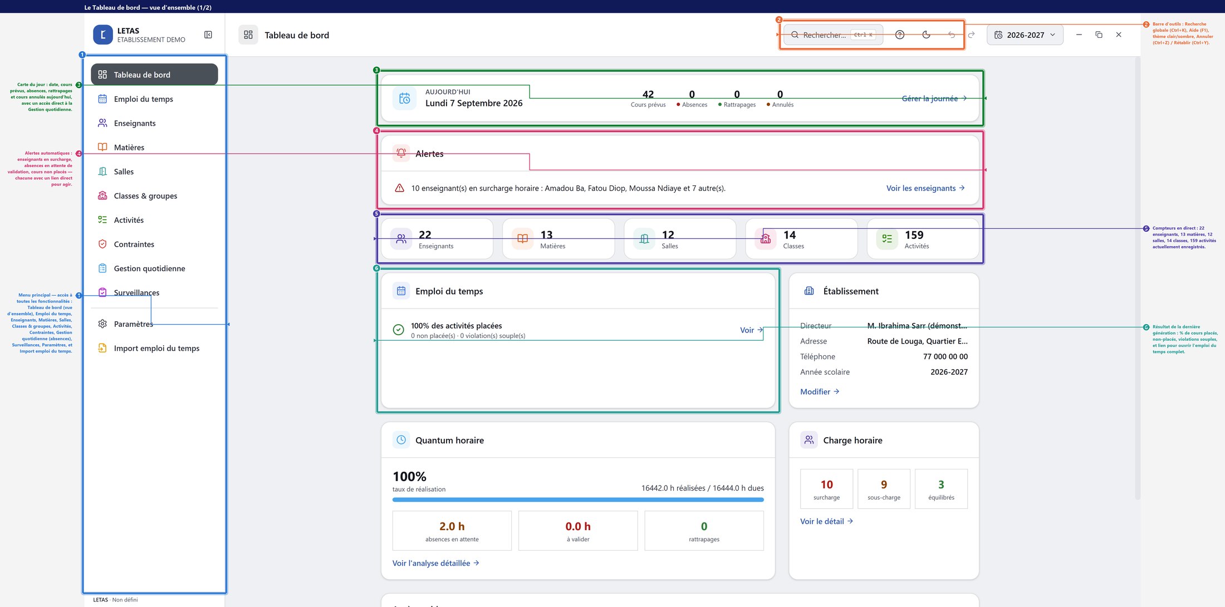Click the Surveillances icon in sidebar
This screenshot has height=607, width=1225.
pyautogui.click(x=102, y=292)
